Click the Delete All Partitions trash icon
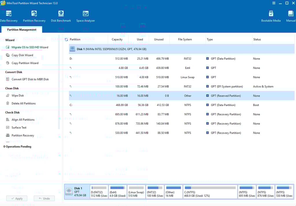 tap(8, 103)
